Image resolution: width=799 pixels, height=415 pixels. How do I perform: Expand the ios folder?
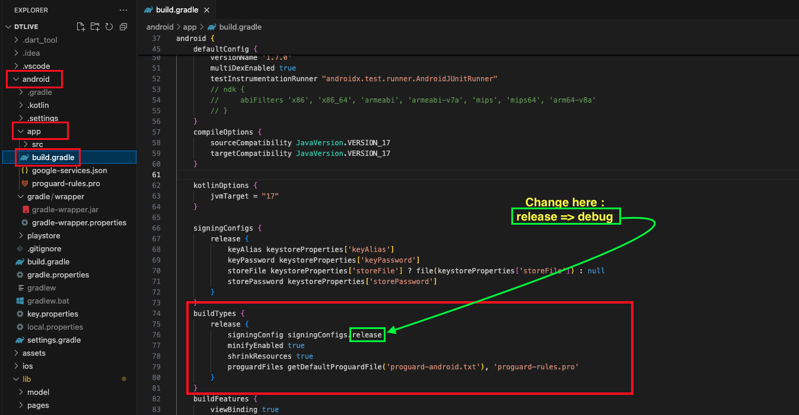pyautogui.click(x=17, y=366)
